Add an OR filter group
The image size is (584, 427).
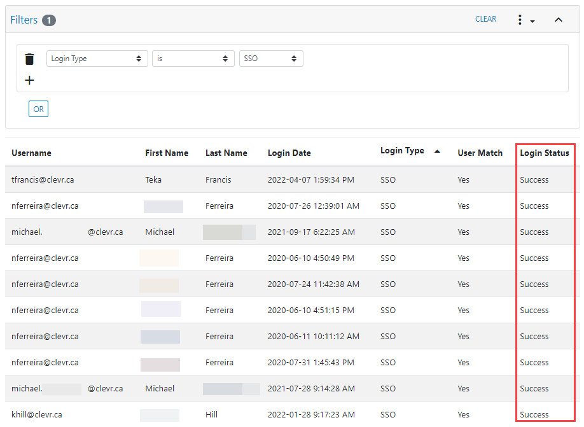pos(38,109)
